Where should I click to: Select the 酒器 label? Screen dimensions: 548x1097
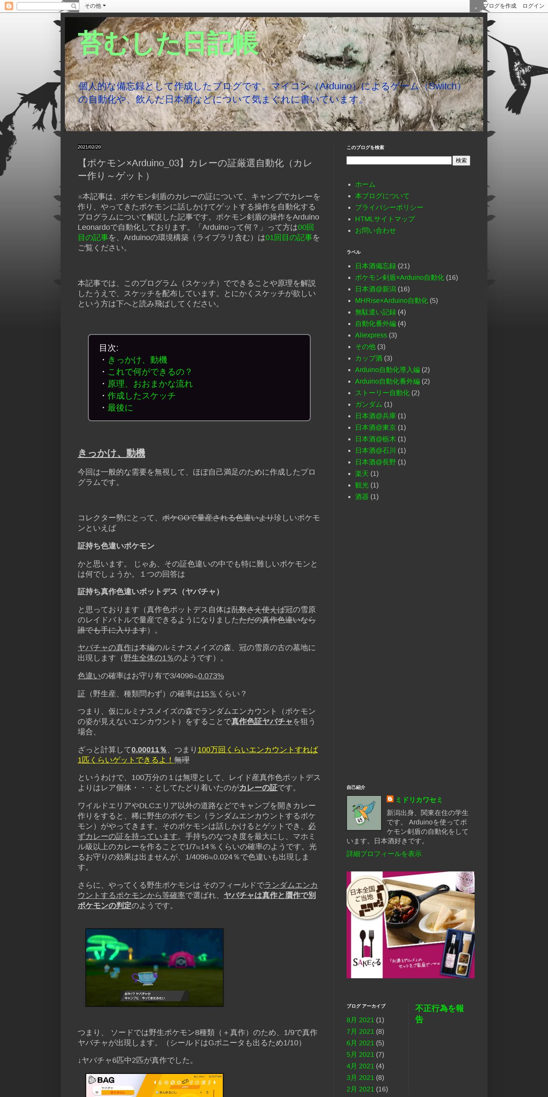pyautogui.click(x=361, y=497)
